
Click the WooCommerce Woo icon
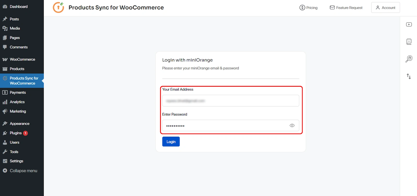click(x=5, y=59)
